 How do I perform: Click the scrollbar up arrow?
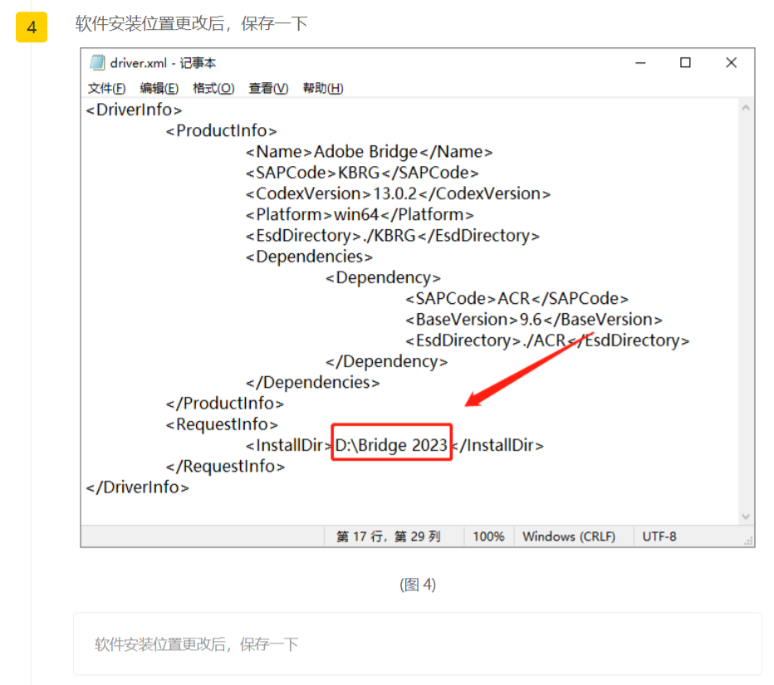pyautogui.click(x=746, y=108)
